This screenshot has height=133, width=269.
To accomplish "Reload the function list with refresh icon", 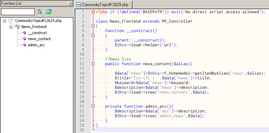I will coord(49,12).
